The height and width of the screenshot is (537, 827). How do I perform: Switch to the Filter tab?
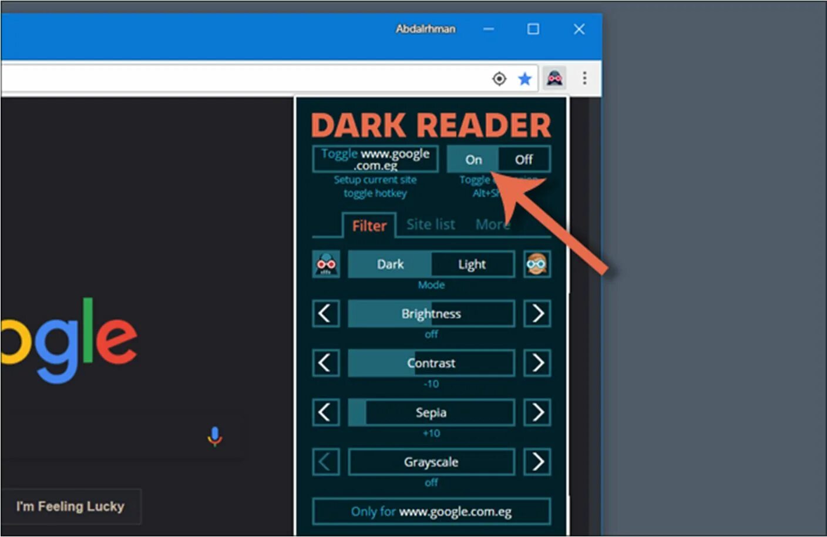[369, 226]
